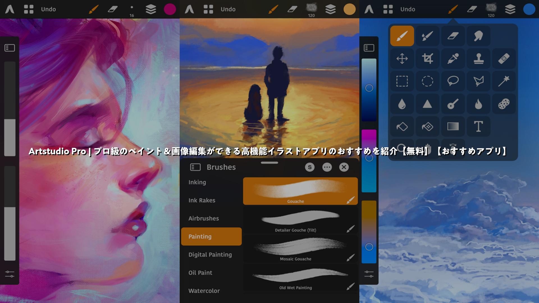Viewport: 539px width, 303px height.
Task: Choose the Dodge tool
Action: point(453,104)
